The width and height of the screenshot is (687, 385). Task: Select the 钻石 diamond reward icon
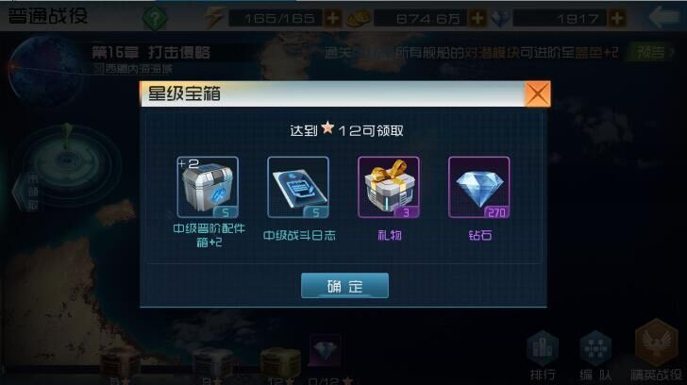tap(478, 187)
